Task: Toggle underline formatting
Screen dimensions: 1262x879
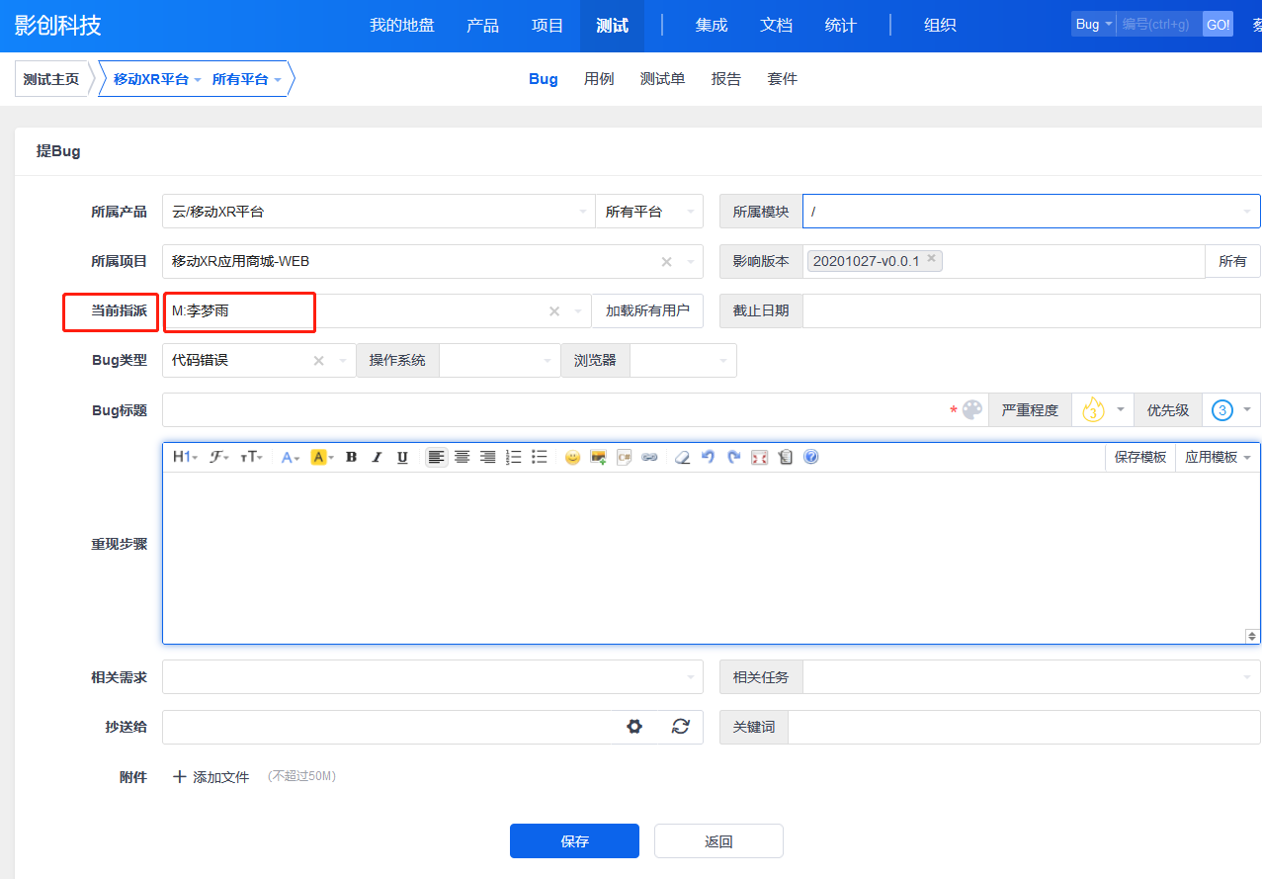Action: click(x=402, y=457)
